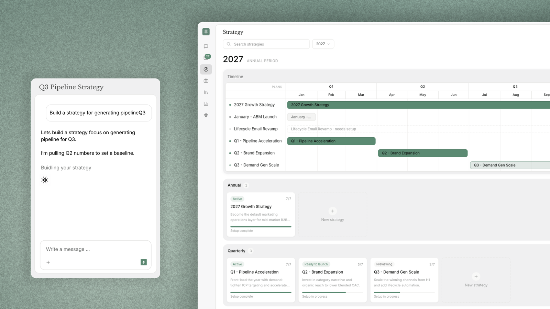Viewport: 550px width, 309px height.
Task: Click the plus attachment icon in chat
Action: [48, 262]
